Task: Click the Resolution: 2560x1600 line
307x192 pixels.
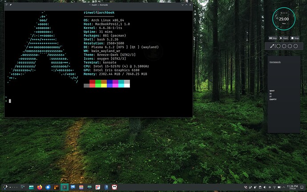Action: (104, 43)
